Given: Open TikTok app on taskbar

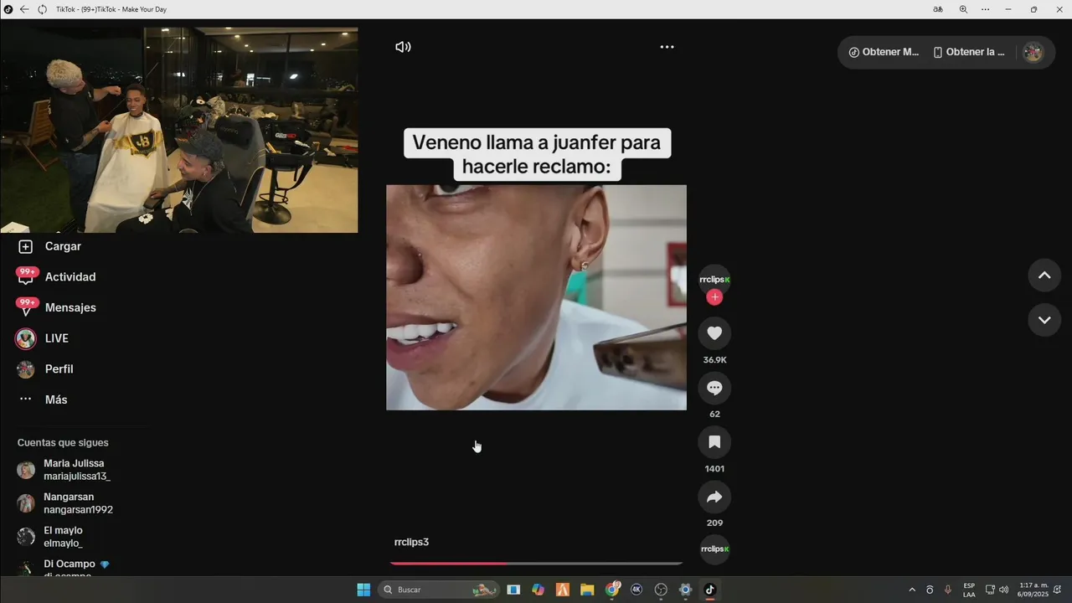Looking at the screenshot, I should click(x=710, y=590).
